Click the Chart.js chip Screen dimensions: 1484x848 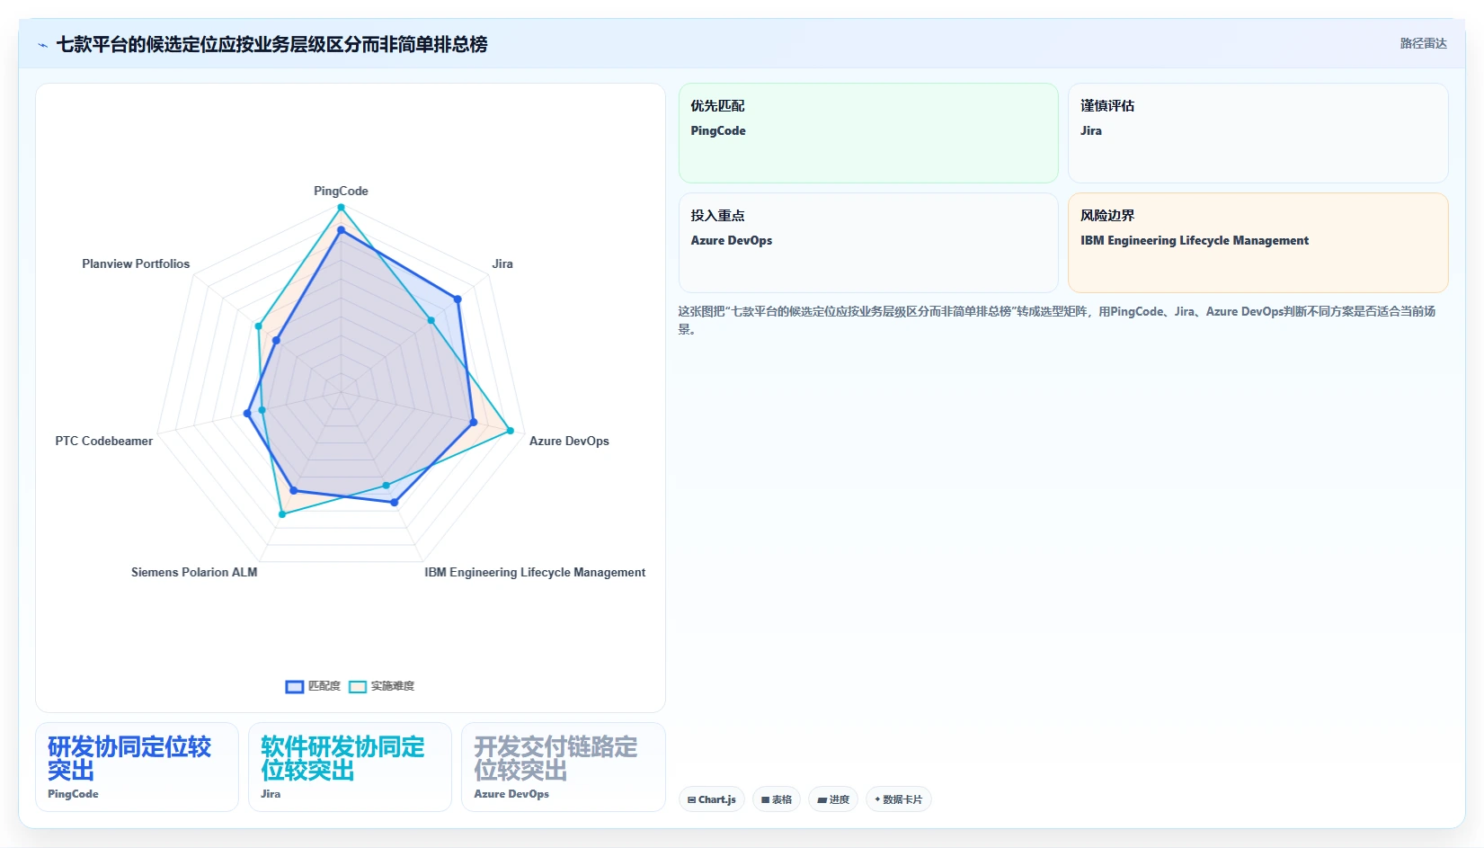pyautogui.click(x=712, y=799)
